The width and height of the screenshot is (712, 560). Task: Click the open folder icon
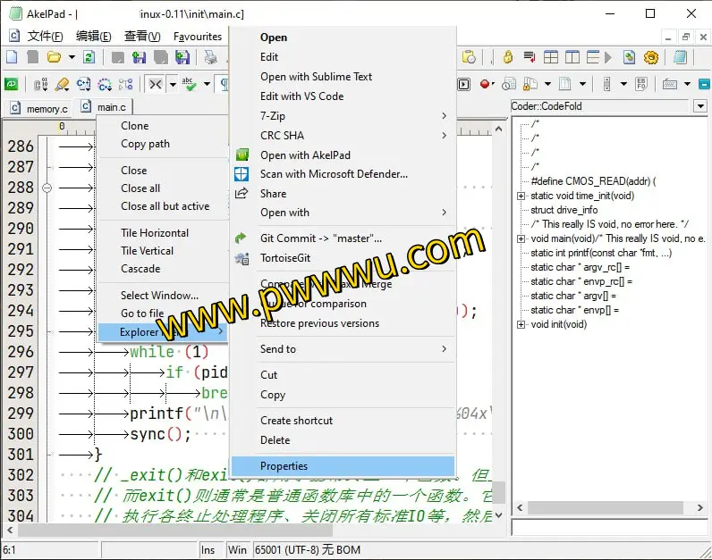[x=54, y=57]
